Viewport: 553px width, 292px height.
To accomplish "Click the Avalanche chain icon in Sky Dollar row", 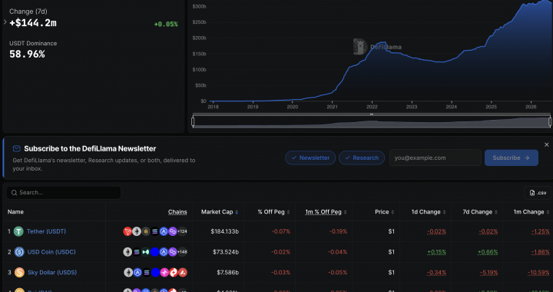I will [x=183, y=272].
